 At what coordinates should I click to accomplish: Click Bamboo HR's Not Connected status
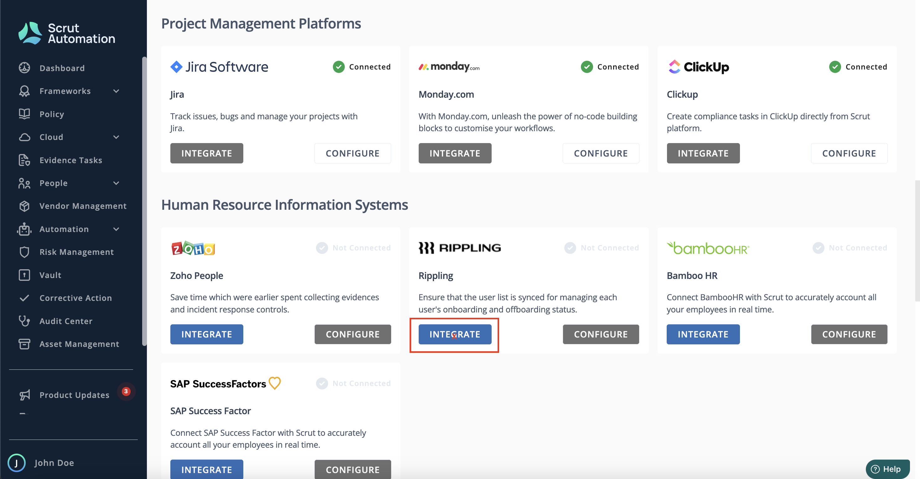click(850, 248)
